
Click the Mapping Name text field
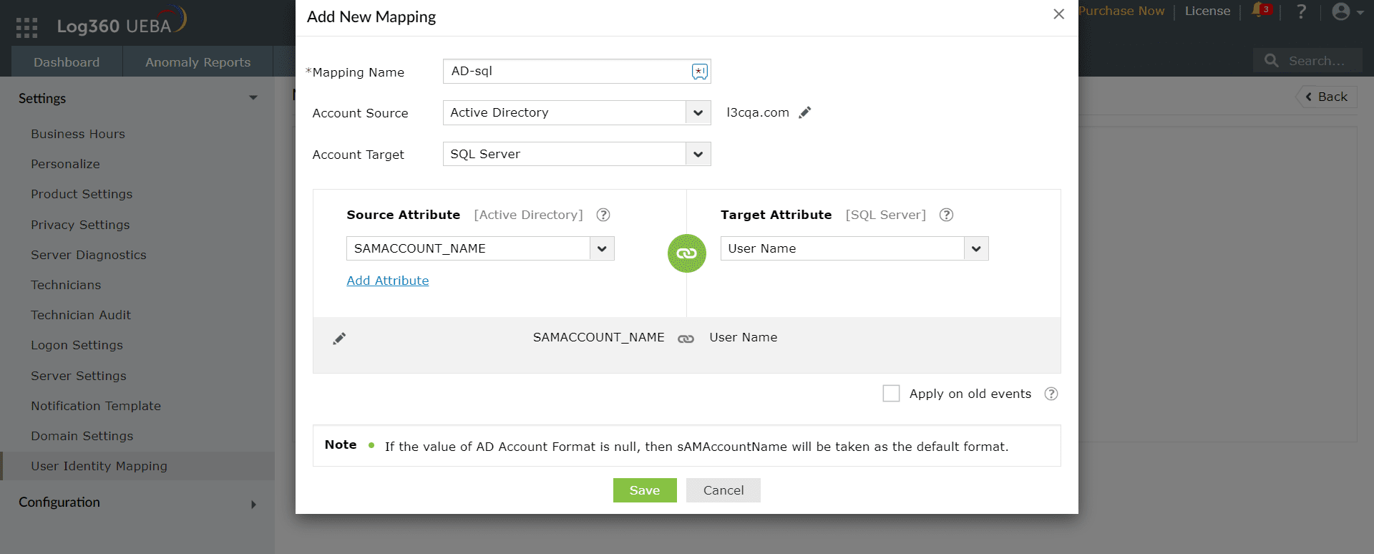[x=565, y=72]
